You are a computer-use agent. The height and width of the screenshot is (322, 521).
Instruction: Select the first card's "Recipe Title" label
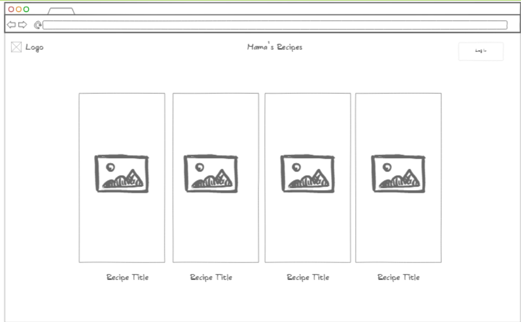pyautogui.click(x=128, y=277)
